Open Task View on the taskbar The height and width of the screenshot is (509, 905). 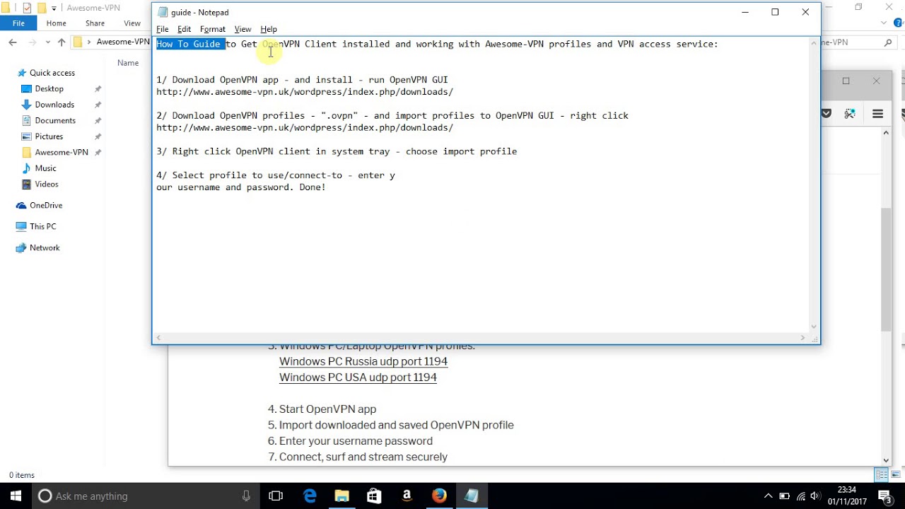tap(276, 496)
